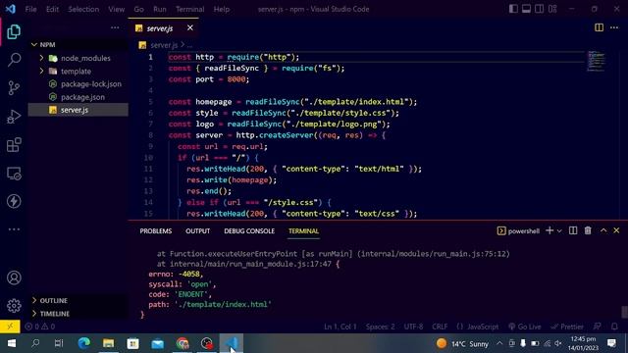Open the Terminal menu
The image size is (628, 353).
[189, 9]
